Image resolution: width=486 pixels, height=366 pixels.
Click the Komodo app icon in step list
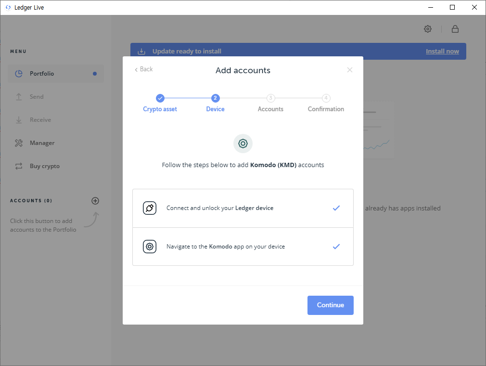pos(150,247)
